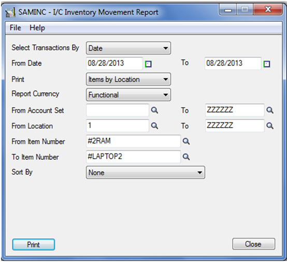Click the To Location field ZZZZZZ
287x262 pixels.
(235, 126)
